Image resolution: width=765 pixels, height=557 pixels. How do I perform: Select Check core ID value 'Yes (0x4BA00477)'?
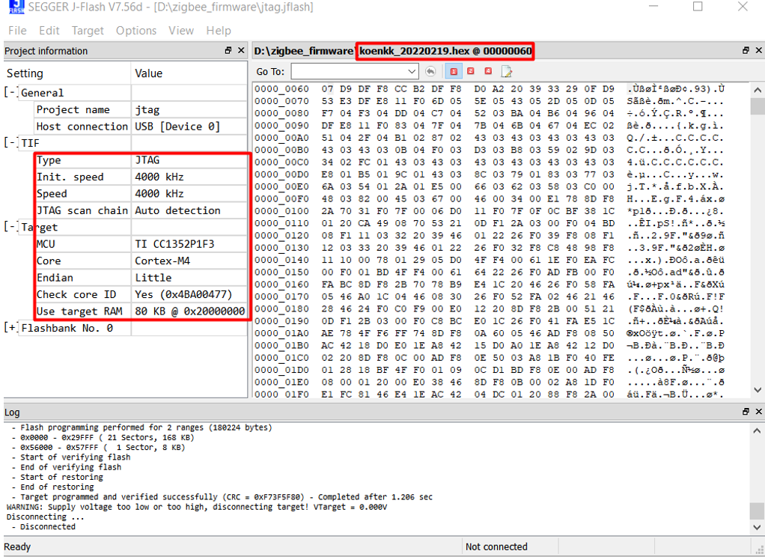tap(183, 294)
